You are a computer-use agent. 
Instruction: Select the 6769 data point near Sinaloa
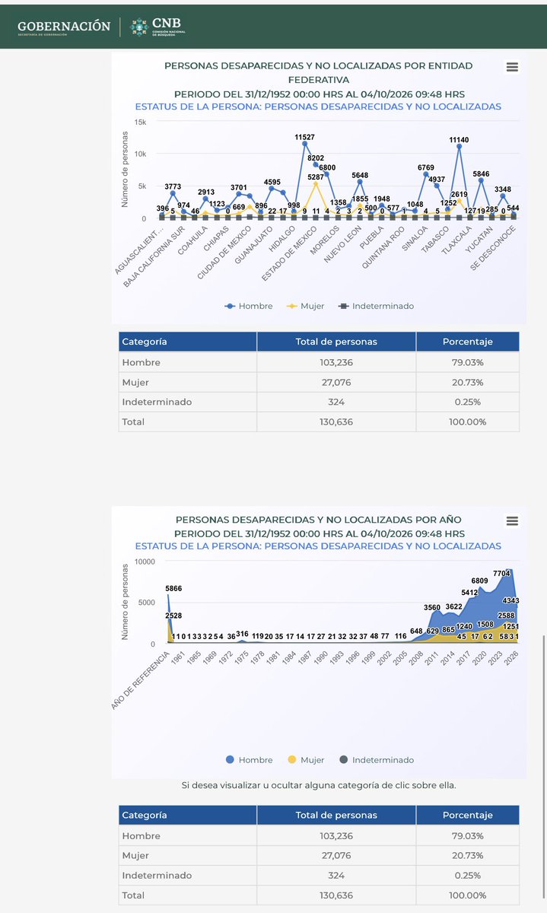click(x=426, y=174)
